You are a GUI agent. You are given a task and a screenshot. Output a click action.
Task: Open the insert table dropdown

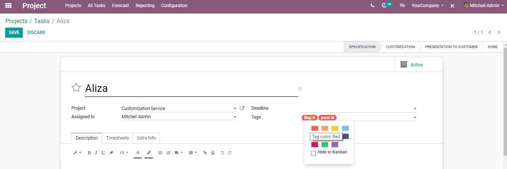193,153
